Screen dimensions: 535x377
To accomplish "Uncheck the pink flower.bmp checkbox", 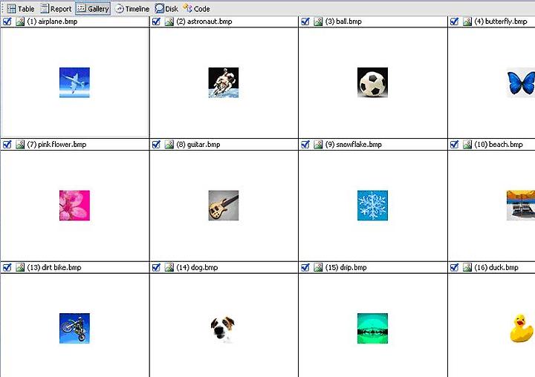I will [7, 145].
